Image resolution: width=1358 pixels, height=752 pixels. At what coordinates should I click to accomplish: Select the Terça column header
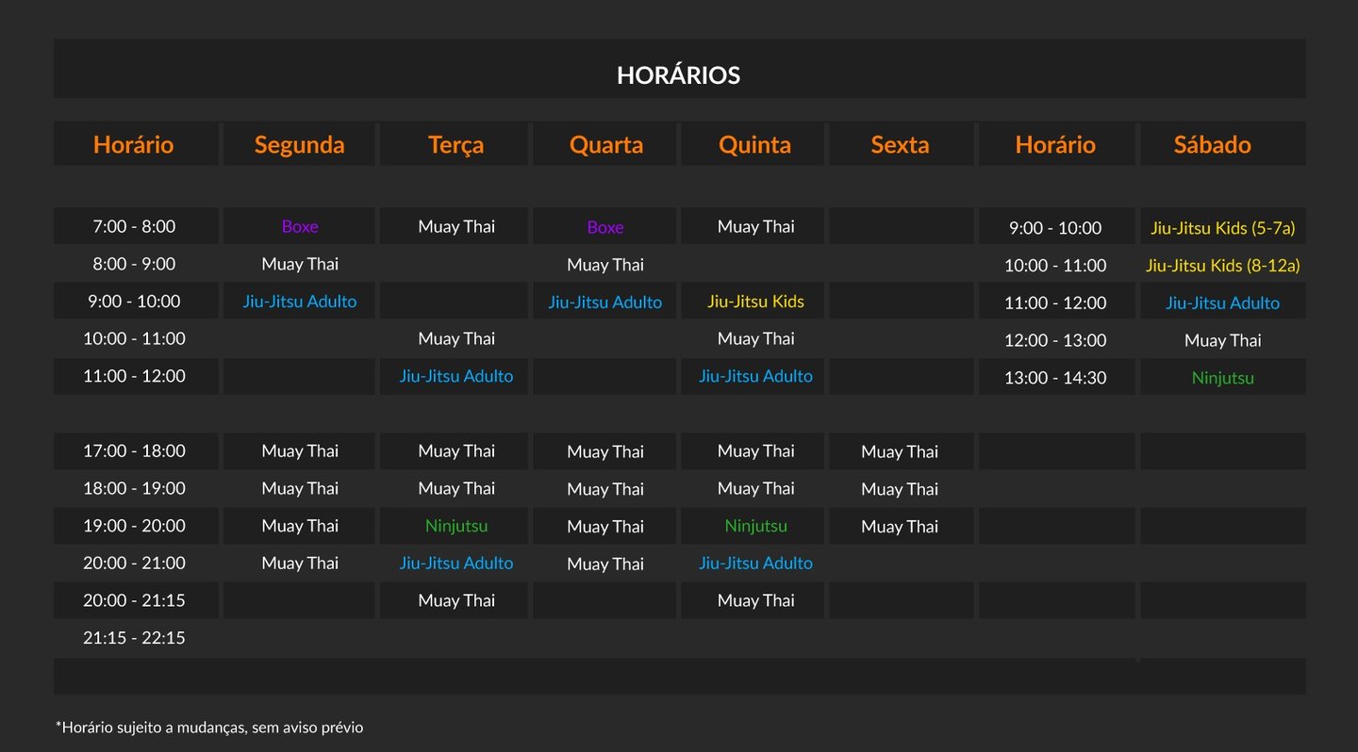[x=455, y=144]
